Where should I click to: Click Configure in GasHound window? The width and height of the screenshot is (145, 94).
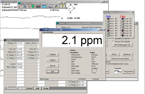coord(52,54)
